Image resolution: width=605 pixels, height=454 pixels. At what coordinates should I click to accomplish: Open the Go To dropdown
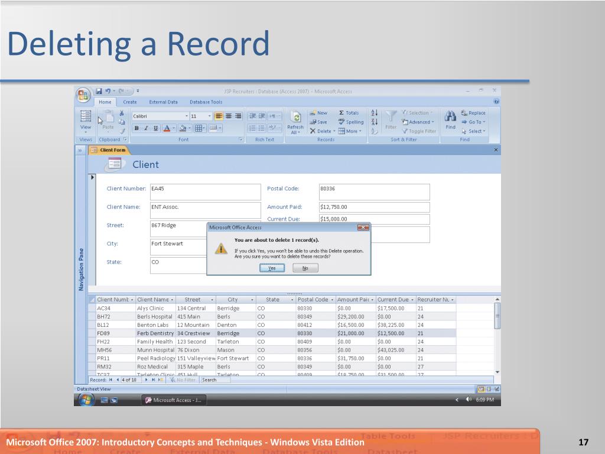click(x=473, y=122)
